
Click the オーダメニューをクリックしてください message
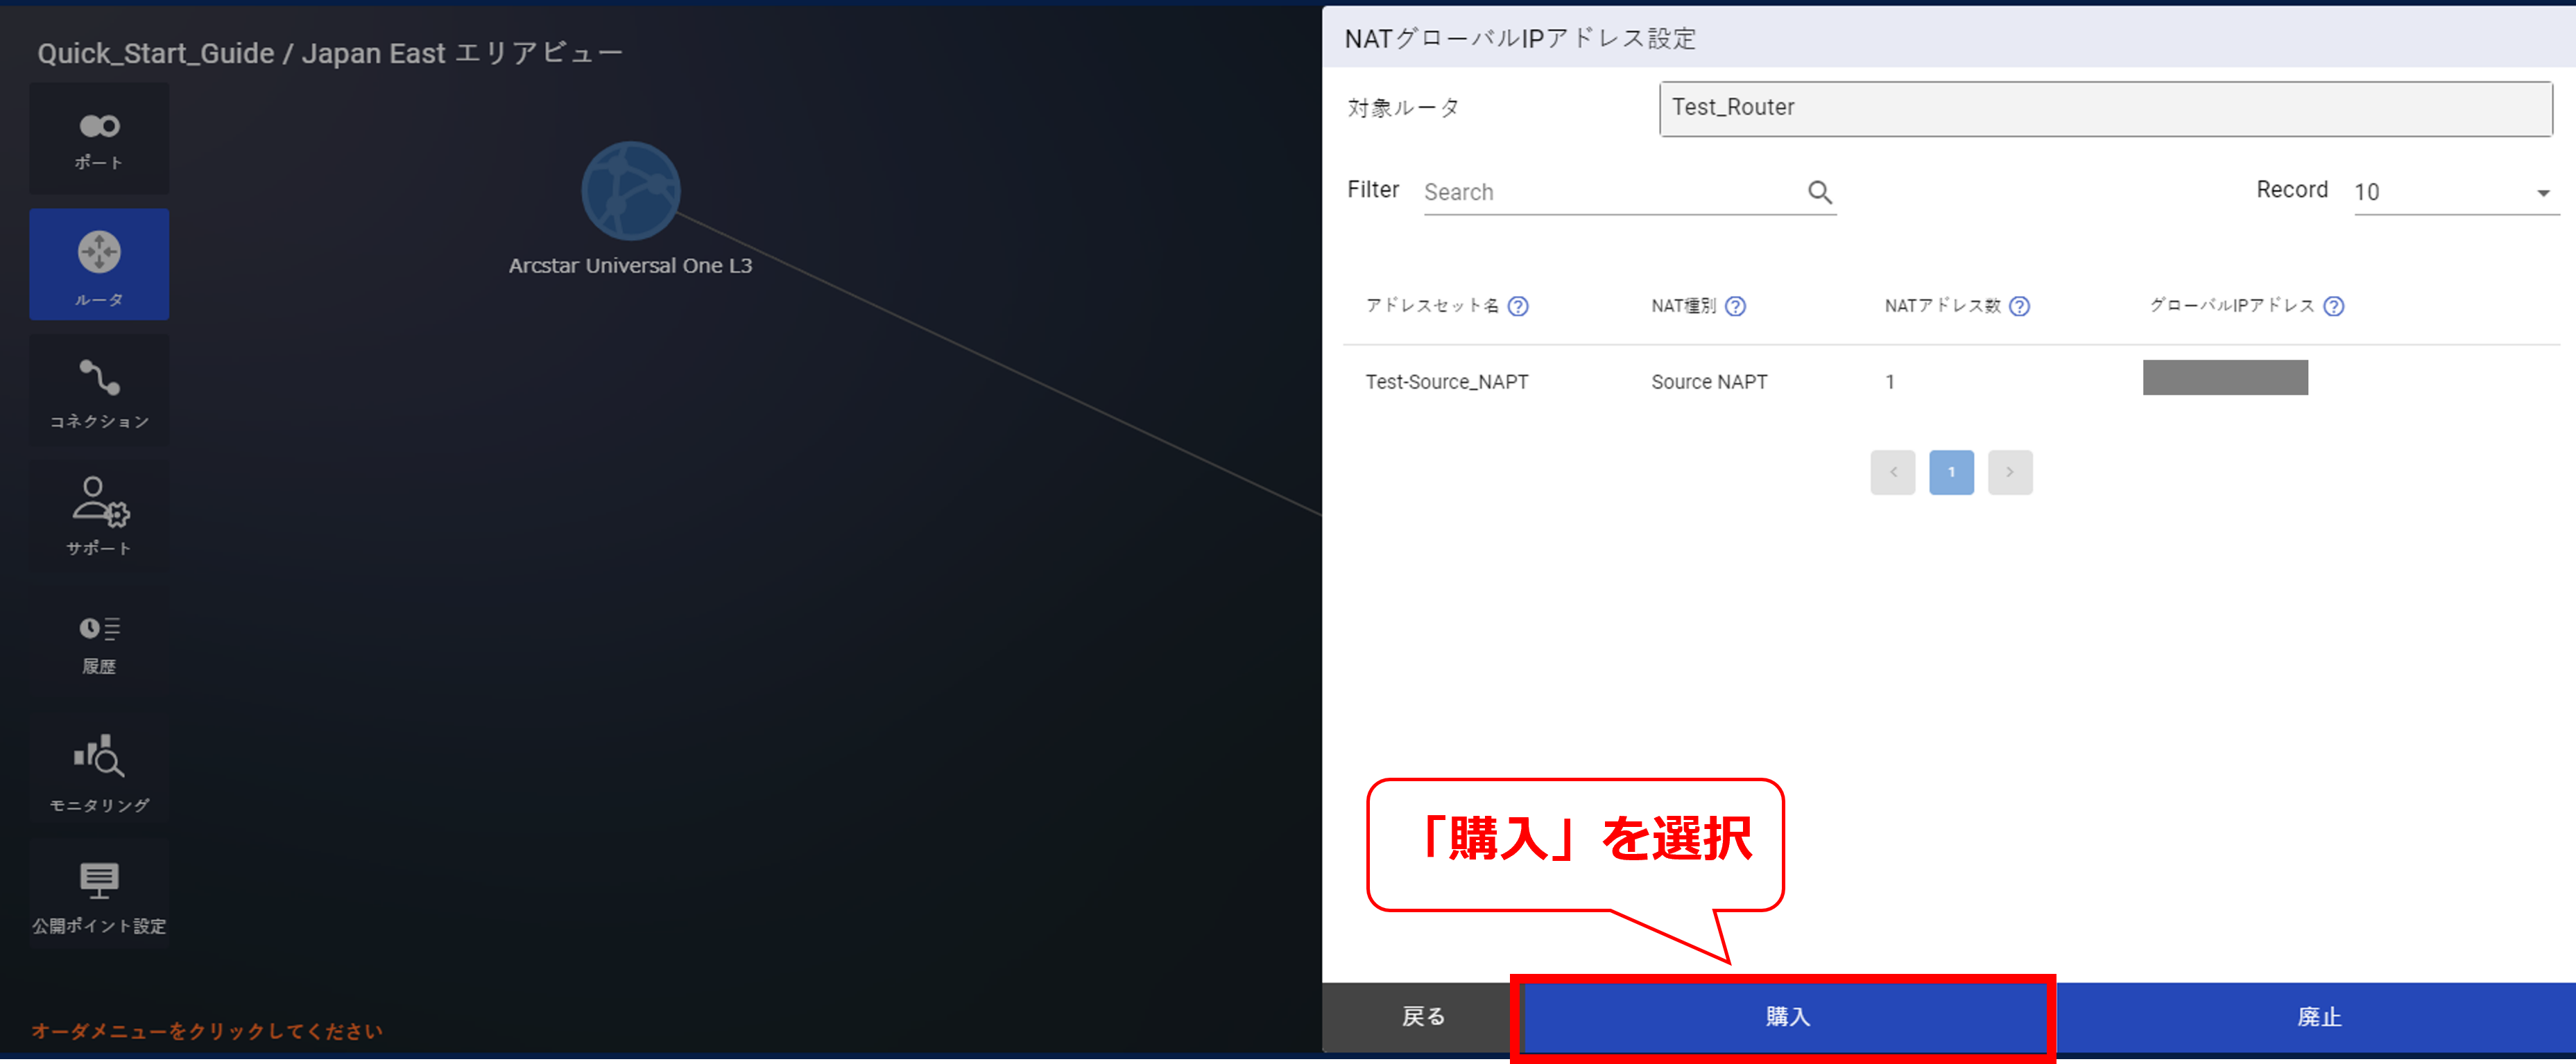pyautogui.click(x=207, y=1031)
